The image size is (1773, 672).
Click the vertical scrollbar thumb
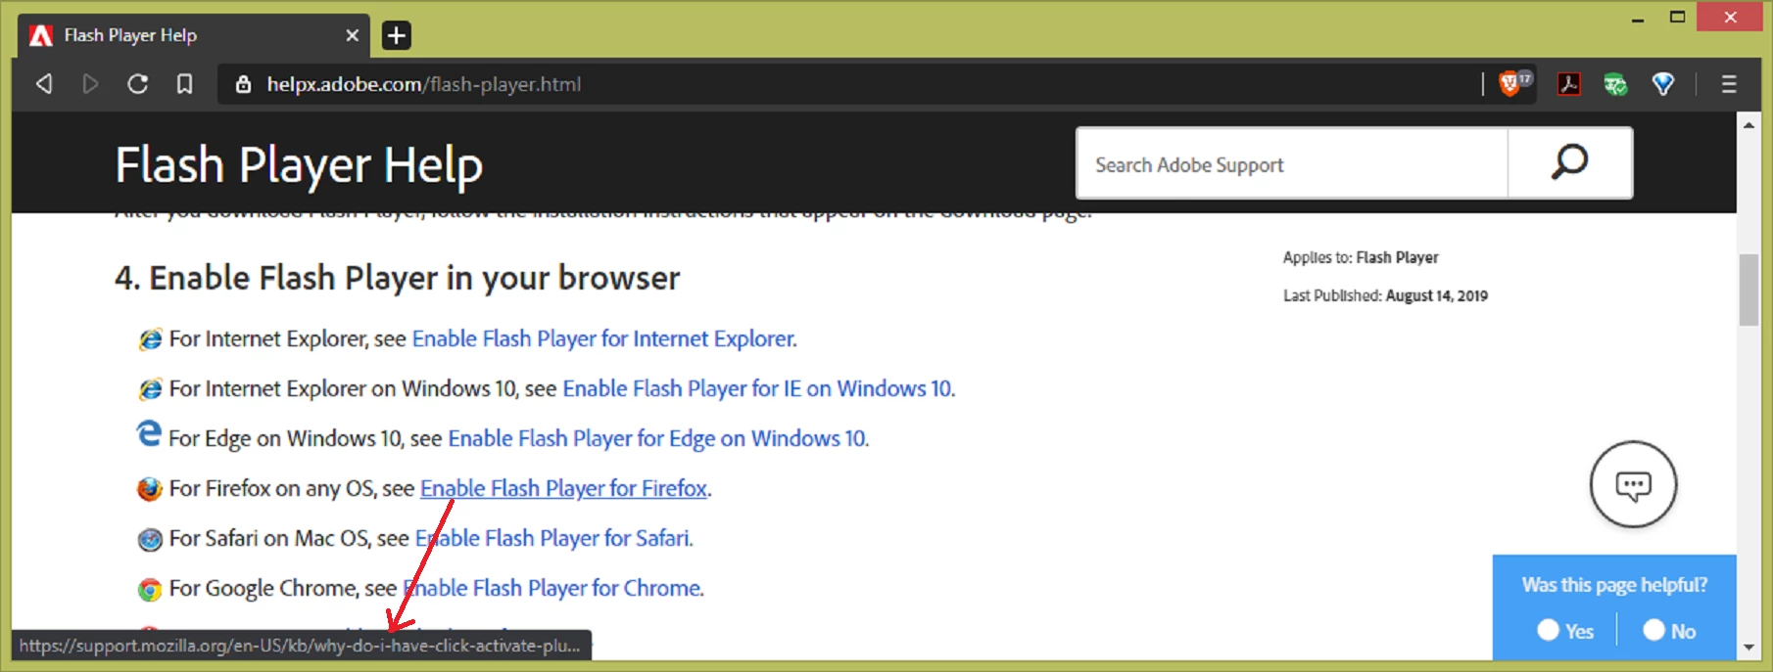1749,290
